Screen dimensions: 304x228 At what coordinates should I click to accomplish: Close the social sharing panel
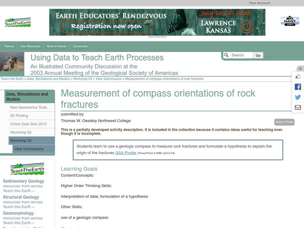[x=299, y=68]
